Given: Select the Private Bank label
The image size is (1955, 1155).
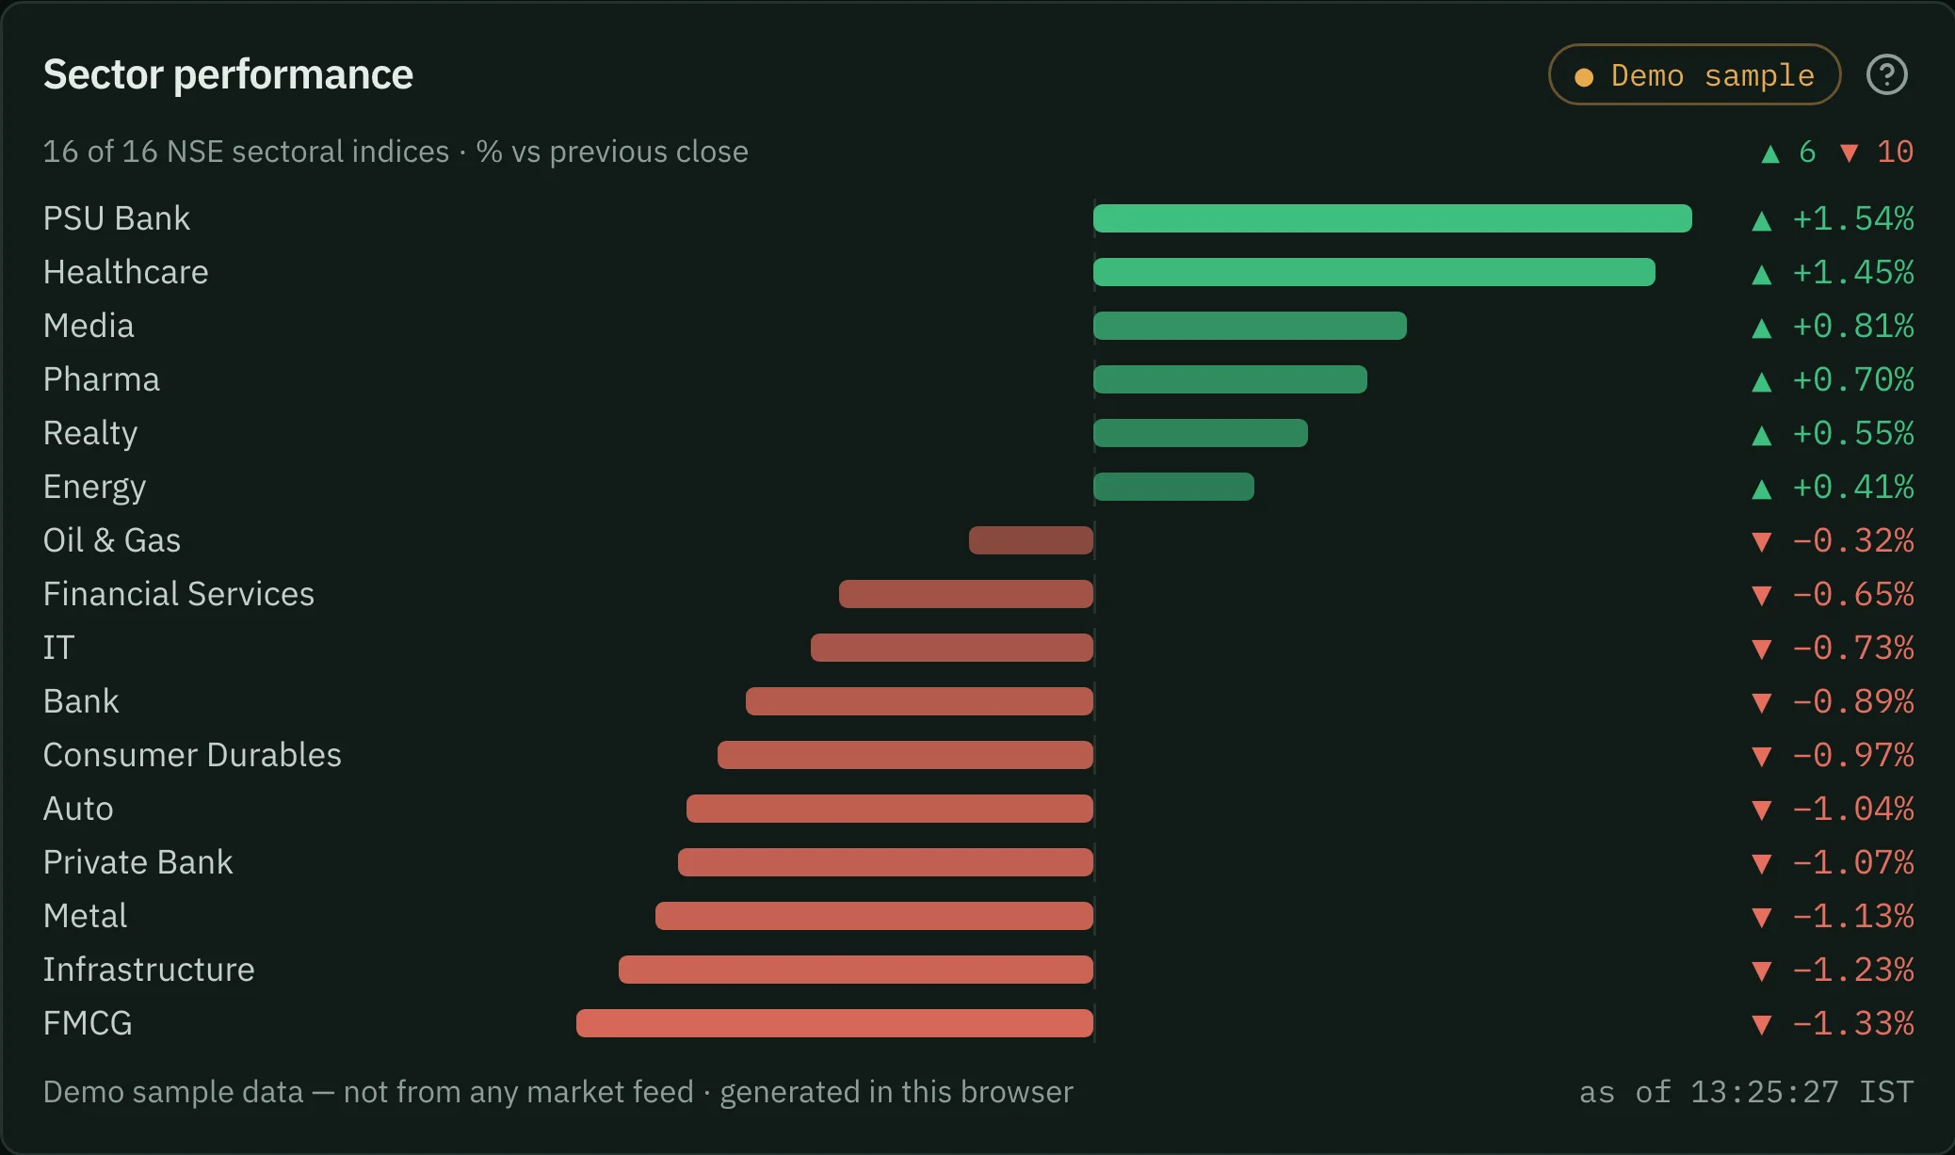Looking at the screenshot, I should coord(138,862).
